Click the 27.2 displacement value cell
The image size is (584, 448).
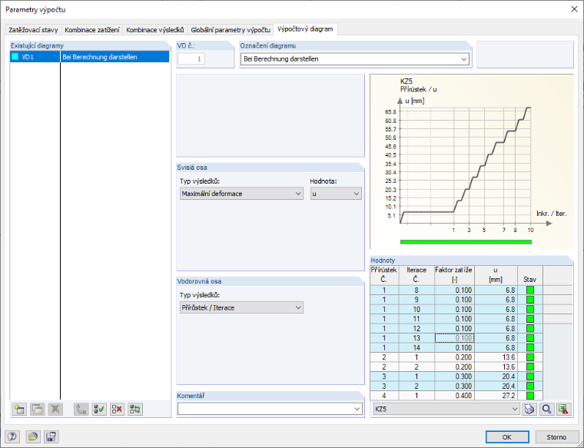click(496, 396)
